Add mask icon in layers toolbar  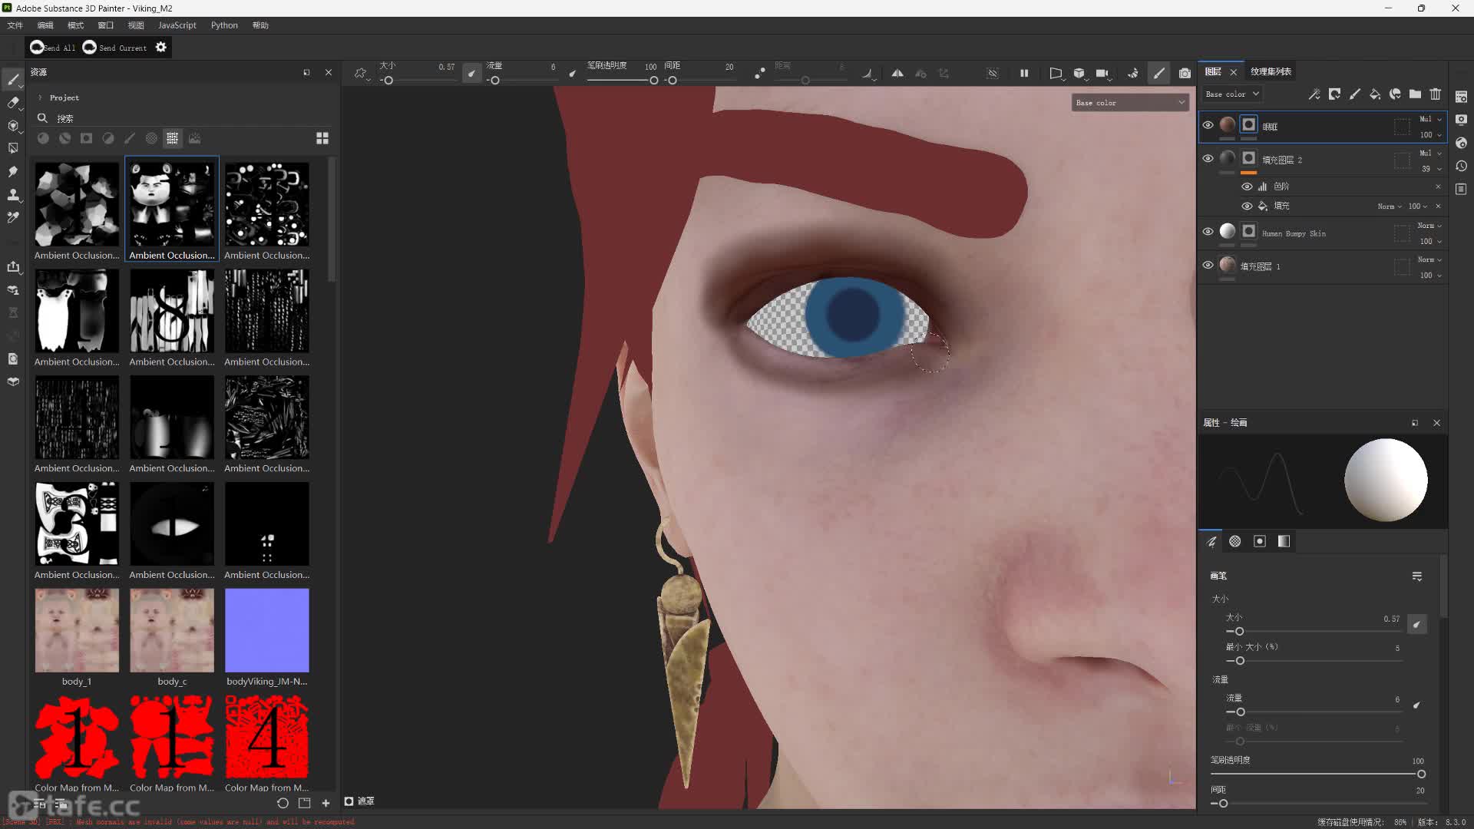tap(1335, 94)
